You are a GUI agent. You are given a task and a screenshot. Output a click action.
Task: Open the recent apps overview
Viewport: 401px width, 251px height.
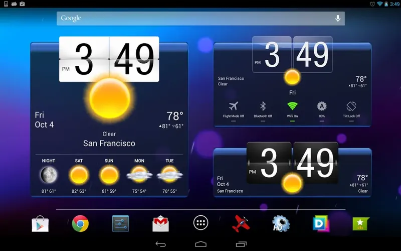[241, 244]
